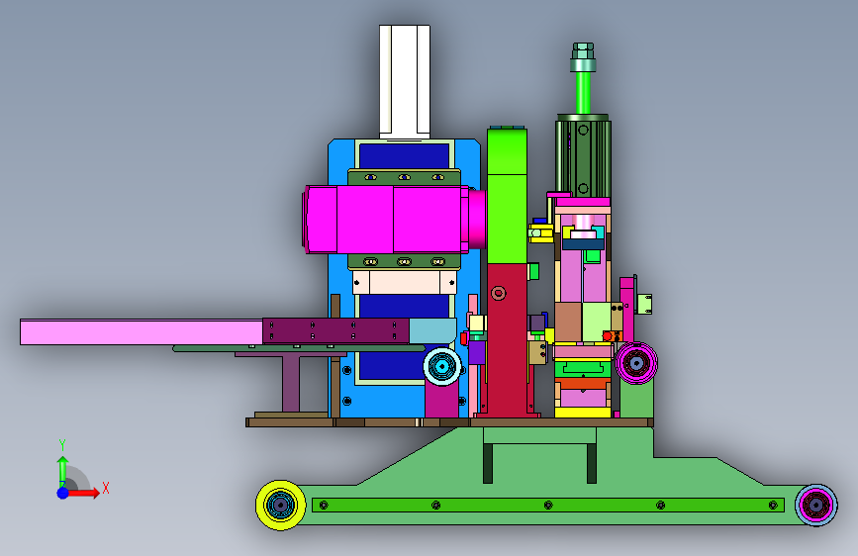This screenshot has width=858, height=556.
Task: Select the tall bright green column
Action: 507,196
